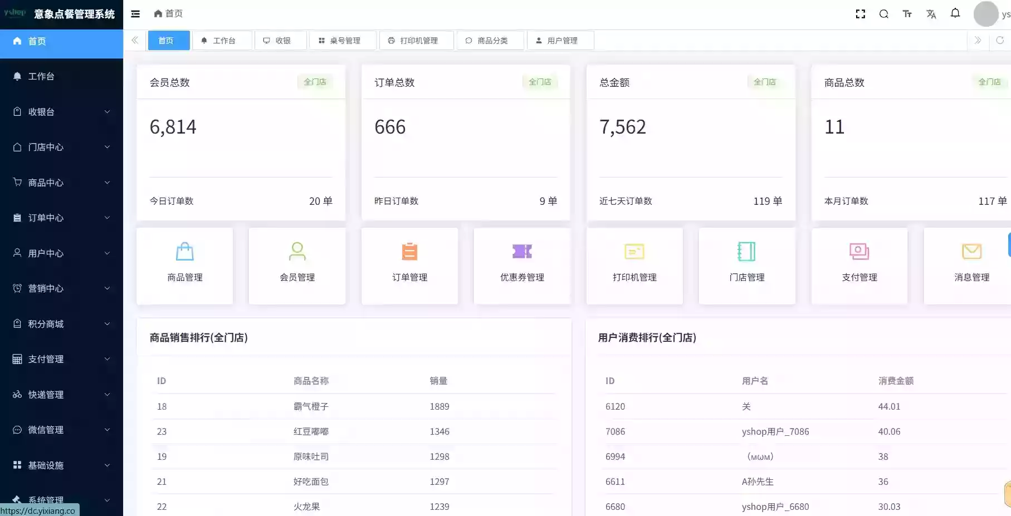Expand the 商品中心 sidebar menu
The height and width of the screenshot is (516, 1011).
pyautogui.click(x=46, y=182)
